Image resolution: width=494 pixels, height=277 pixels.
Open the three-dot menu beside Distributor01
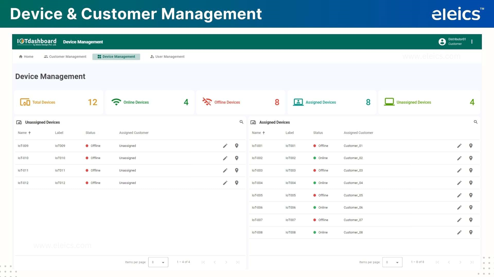coord(472,42)
